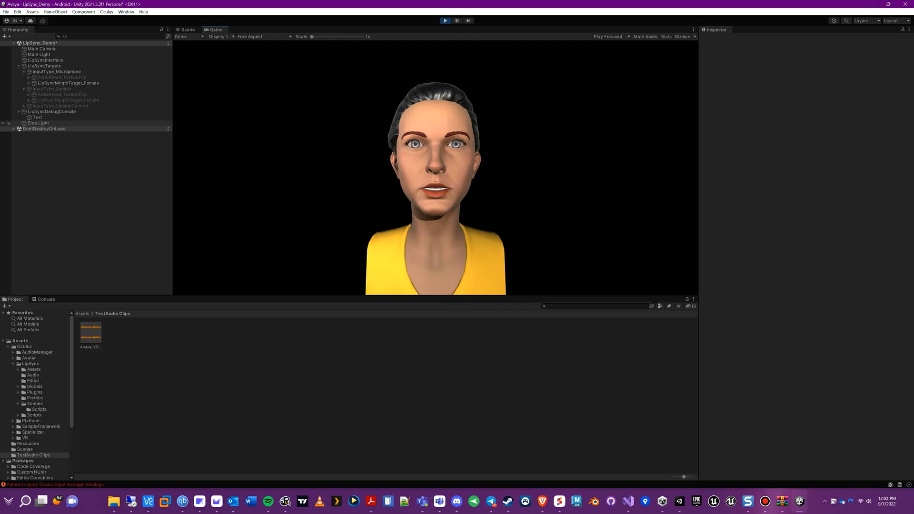Save search with favorites star icon

678,306
